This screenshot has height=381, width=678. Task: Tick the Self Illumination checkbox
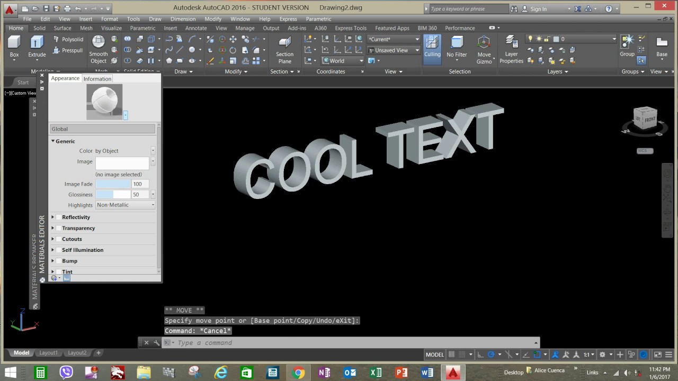(58, 250)
